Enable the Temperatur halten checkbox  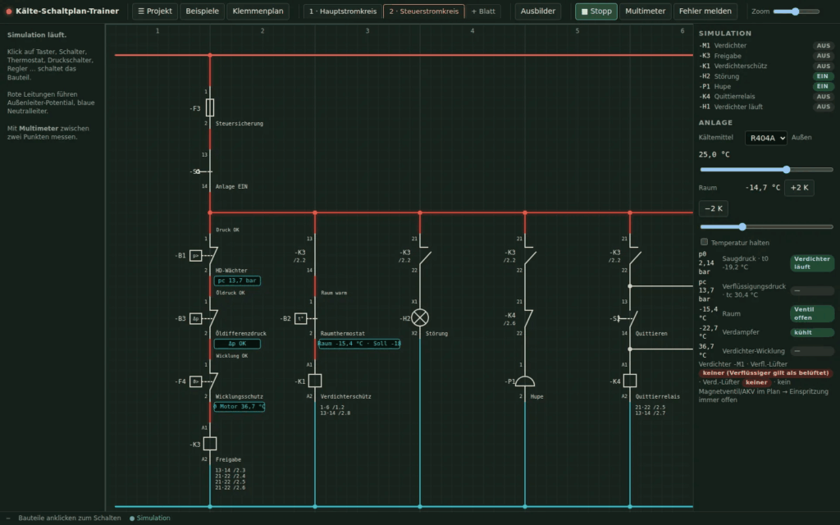(x=704, y=242)
